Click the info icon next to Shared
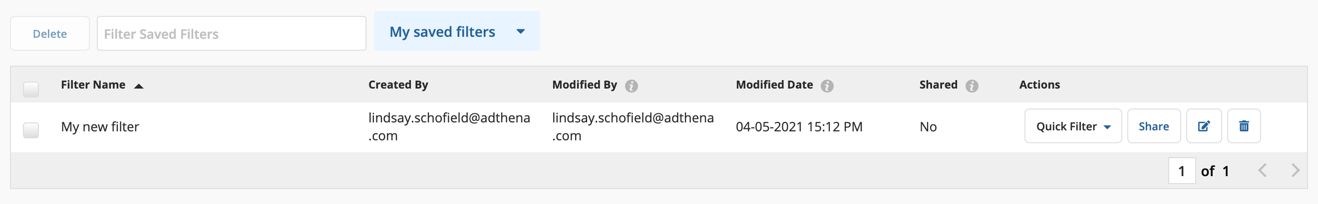 tap(972, 86)
